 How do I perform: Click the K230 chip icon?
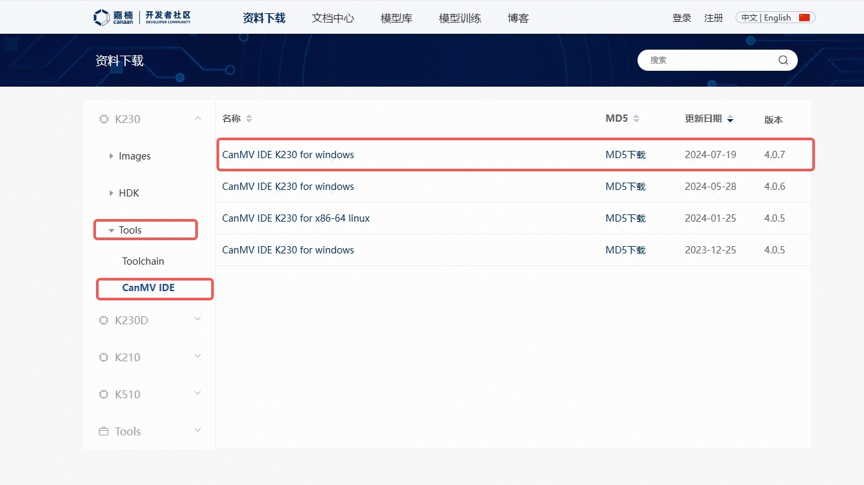click(104, 119)
